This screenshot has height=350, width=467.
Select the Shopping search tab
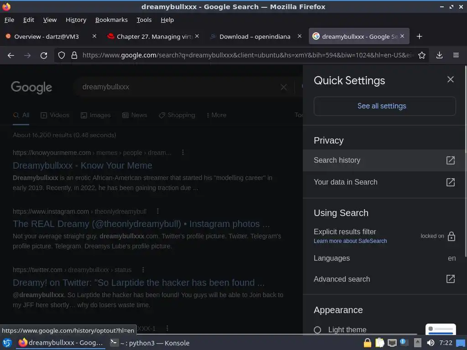point(177,115)
